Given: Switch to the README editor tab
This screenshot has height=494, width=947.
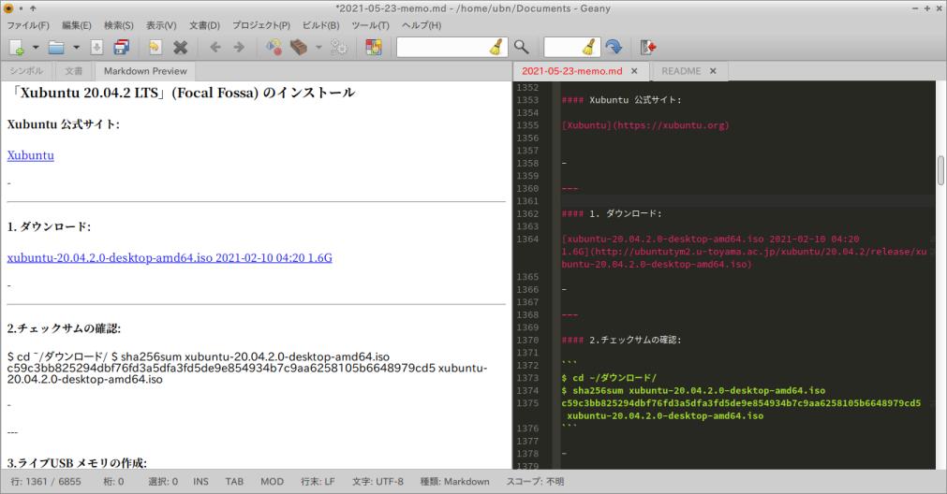Looking at the screenshot, I should [681, 71].
